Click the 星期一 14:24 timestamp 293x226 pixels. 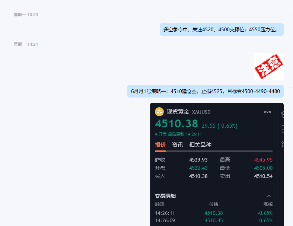click(x=26, y=44)
